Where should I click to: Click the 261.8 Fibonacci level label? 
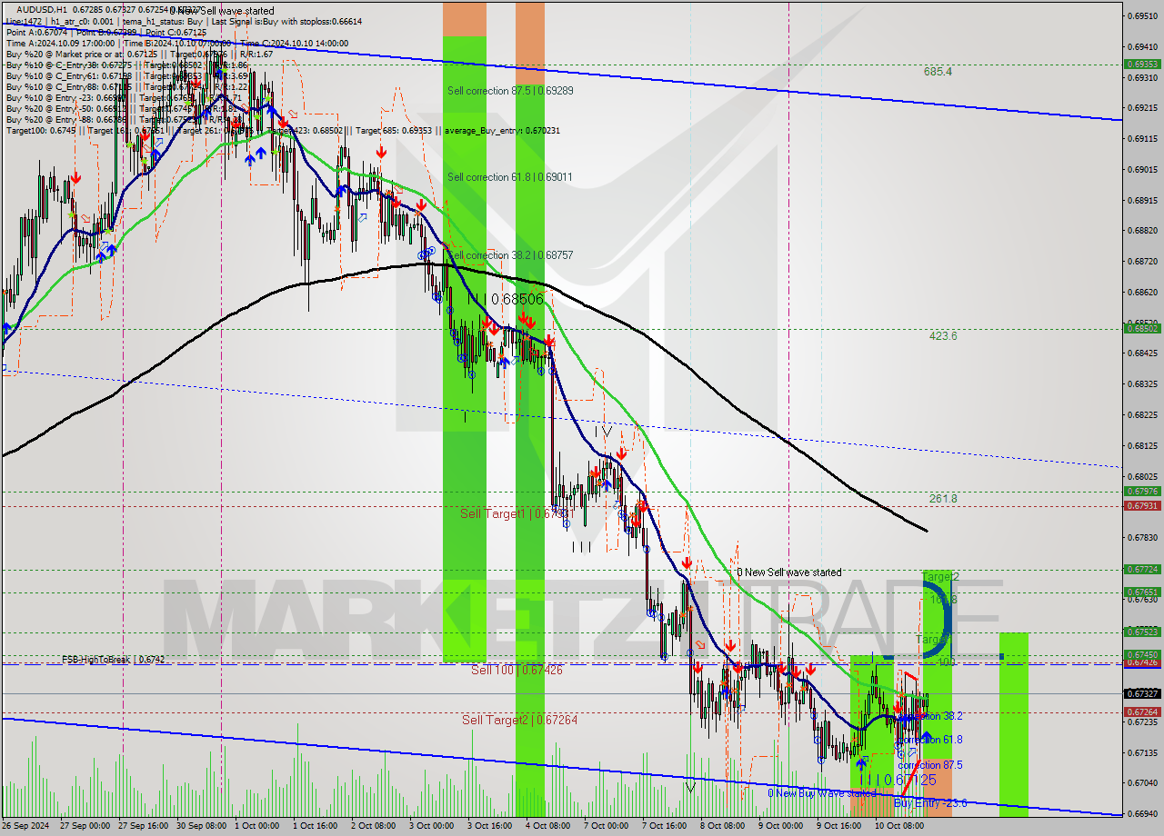click(x=942, y=499)
